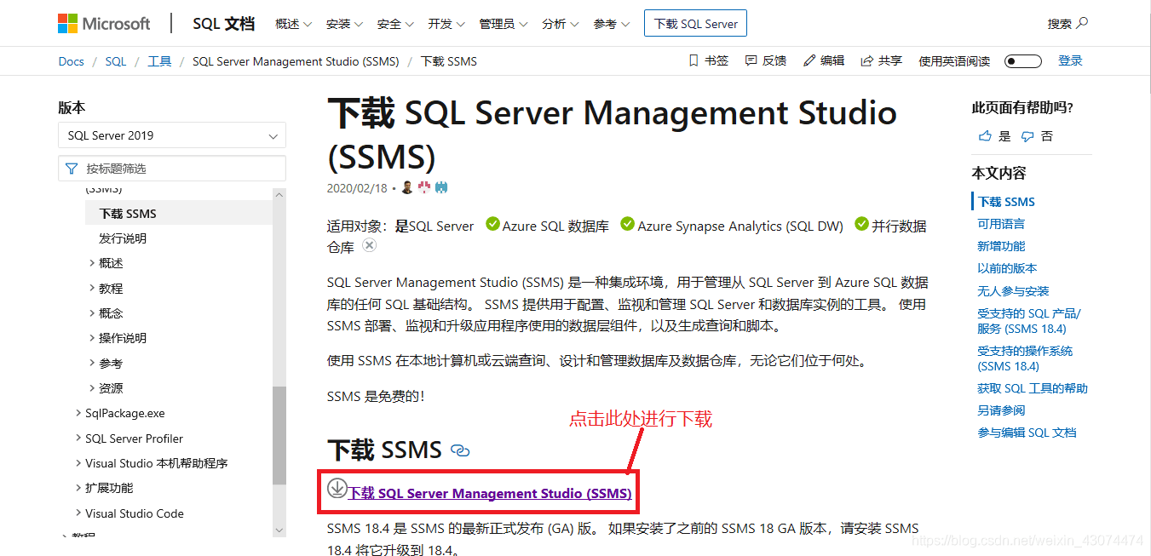This screenshot has width=1151, height=556.
Task: Jump to 参与编辑 SQL 文档 section
Action: 1027,433
